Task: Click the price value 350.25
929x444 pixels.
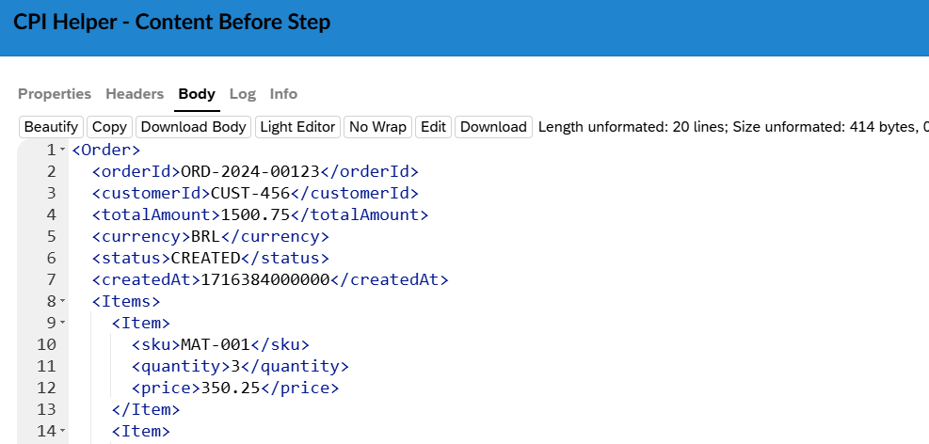Action: (231, 388)
